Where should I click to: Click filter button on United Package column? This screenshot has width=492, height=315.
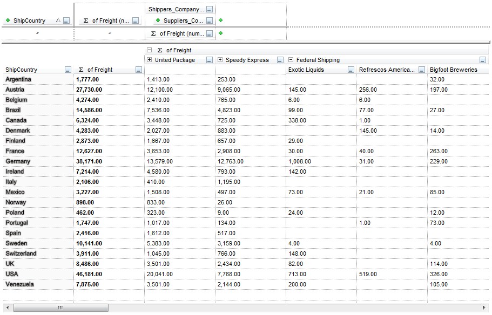point(210,60)
